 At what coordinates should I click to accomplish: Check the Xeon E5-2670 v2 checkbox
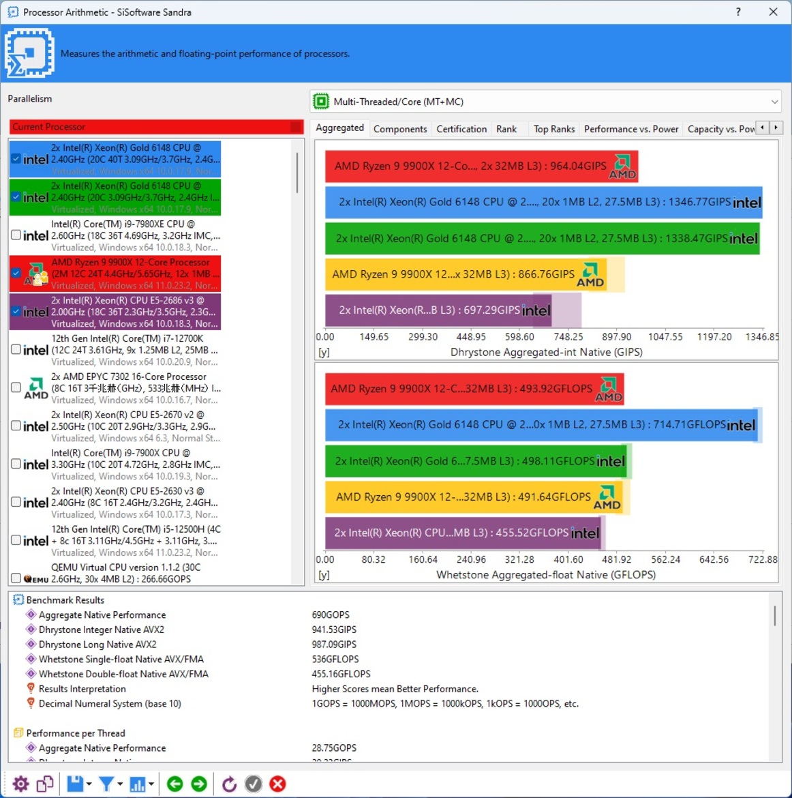point(16,426)
